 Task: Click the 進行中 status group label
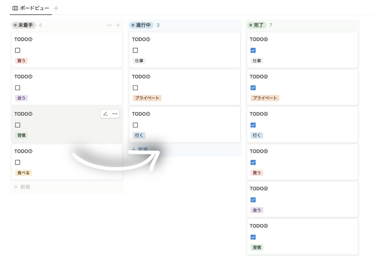click(142, 25)
